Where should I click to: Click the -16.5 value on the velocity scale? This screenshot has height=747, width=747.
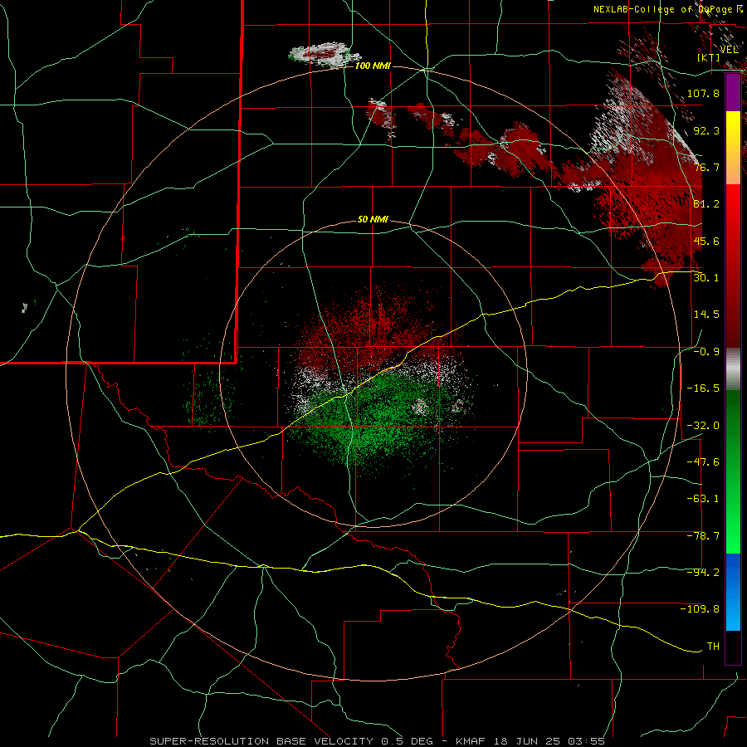703,388
